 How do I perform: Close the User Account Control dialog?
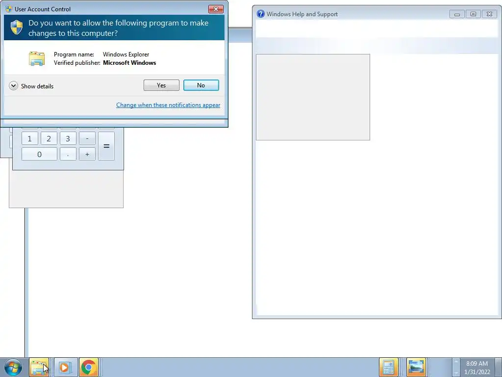pyautogui.click(x=216, y=9)
